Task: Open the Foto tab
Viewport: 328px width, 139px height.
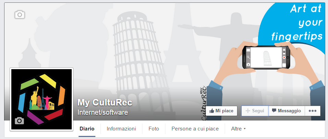Action: tap(154, 129)
